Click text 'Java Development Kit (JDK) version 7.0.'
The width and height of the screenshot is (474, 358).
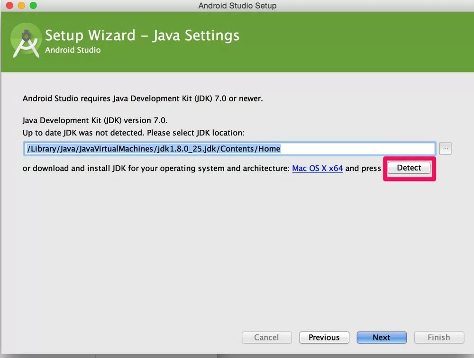coord(95,120)
